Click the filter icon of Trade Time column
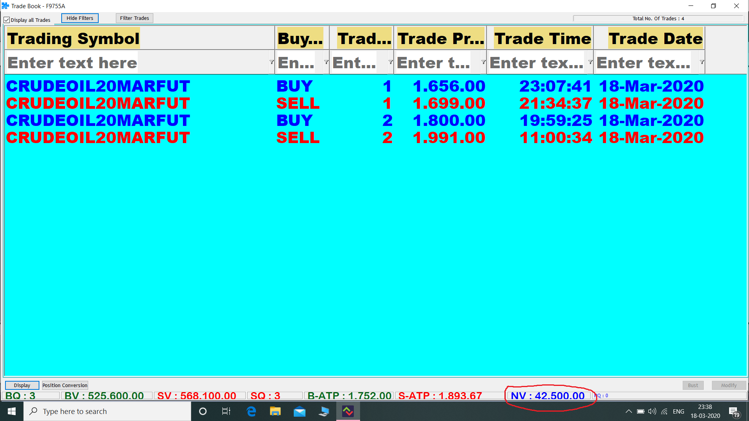Image resolution: width=749 pixels, height=421 pixels. pos(590,62)
